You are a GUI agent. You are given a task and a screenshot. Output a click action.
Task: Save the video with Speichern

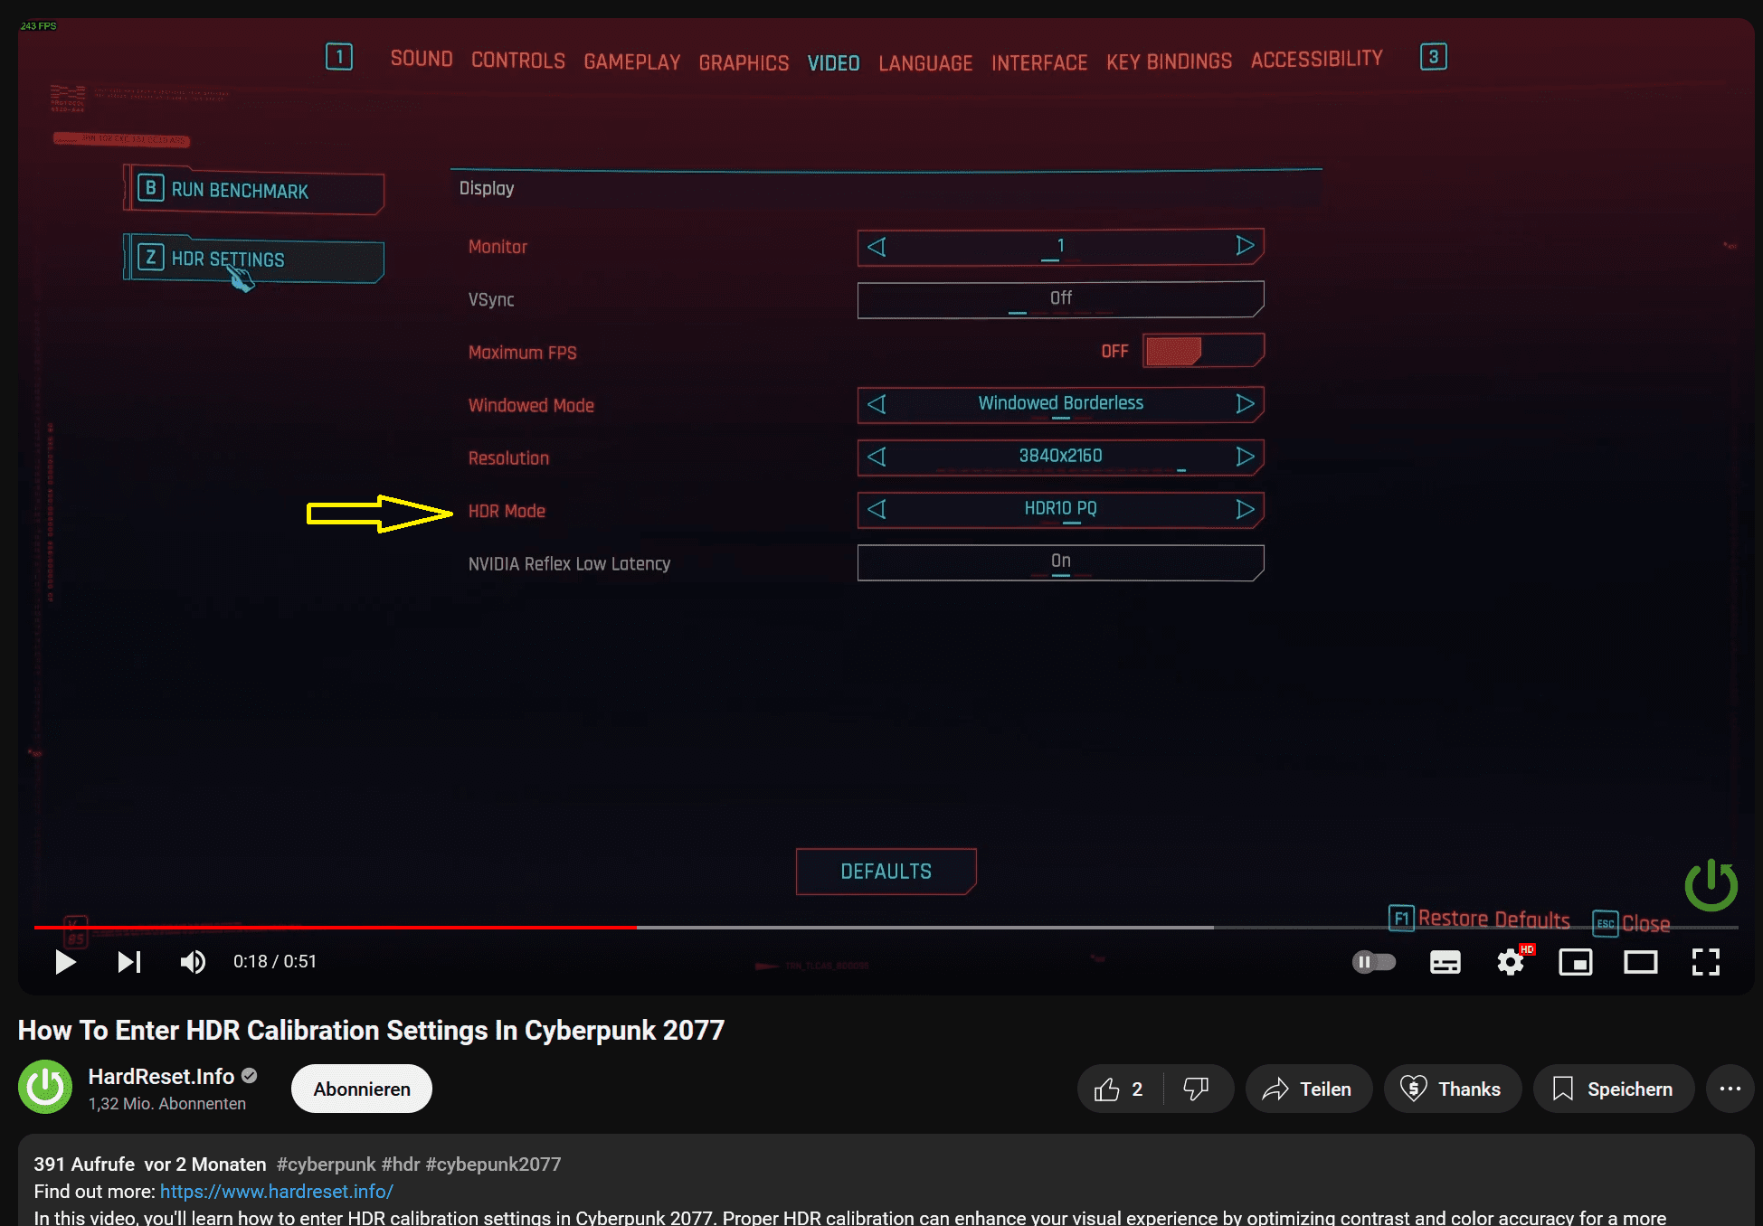click(1613, 1089)
